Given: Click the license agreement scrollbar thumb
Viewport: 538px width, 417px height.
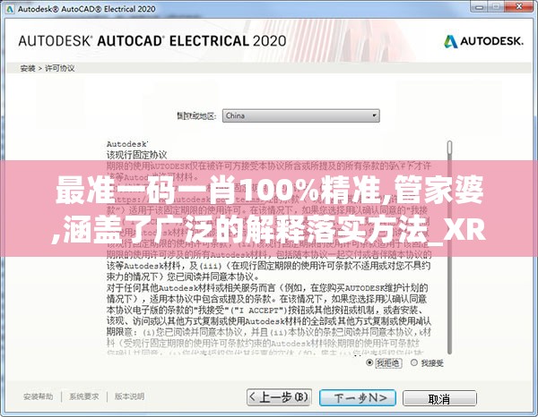Looking at the screenshot, I should pos(449,148).
